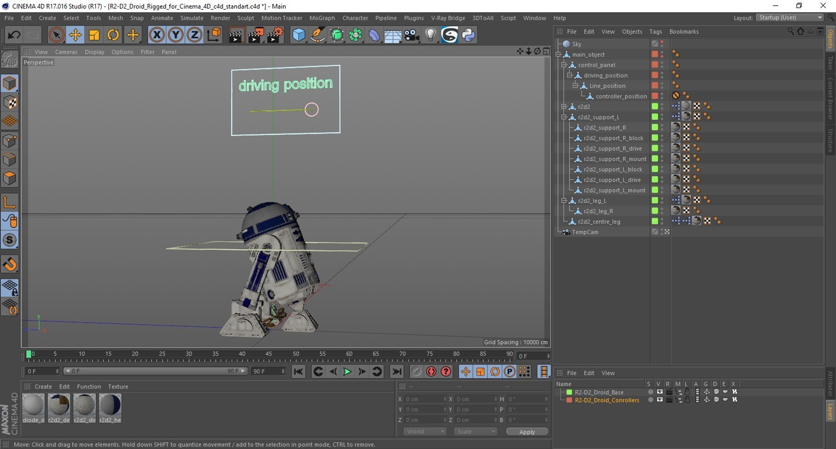This screenshot has height=449, width=836.
Task: Toggle the Y axis lock
Action: tap(175, 35)
